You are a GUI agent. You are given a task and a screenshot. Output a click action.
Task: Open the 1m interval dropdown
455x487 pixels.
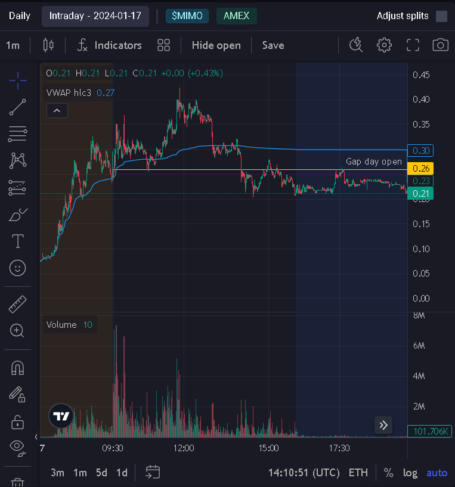pyautogui.click(x=13, y=45)
